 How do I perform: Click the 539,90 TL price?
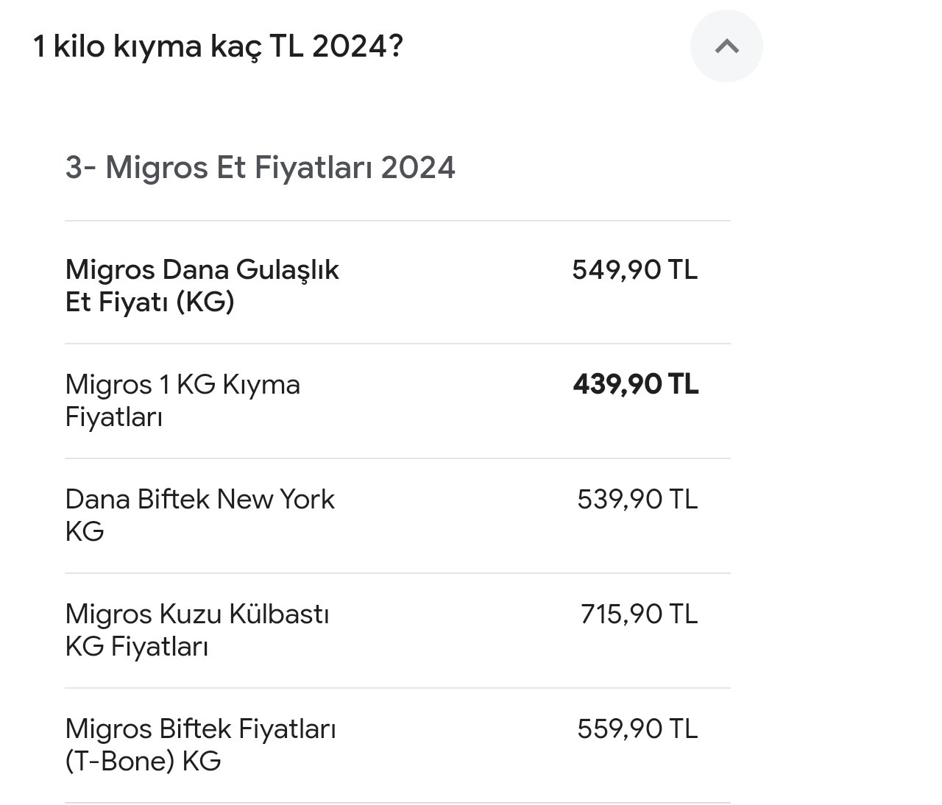point(637,500)
